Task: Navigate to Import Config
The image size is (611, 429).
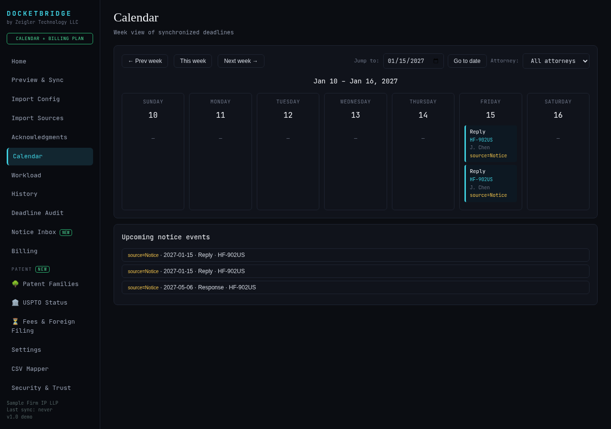Action: point(50,99)
